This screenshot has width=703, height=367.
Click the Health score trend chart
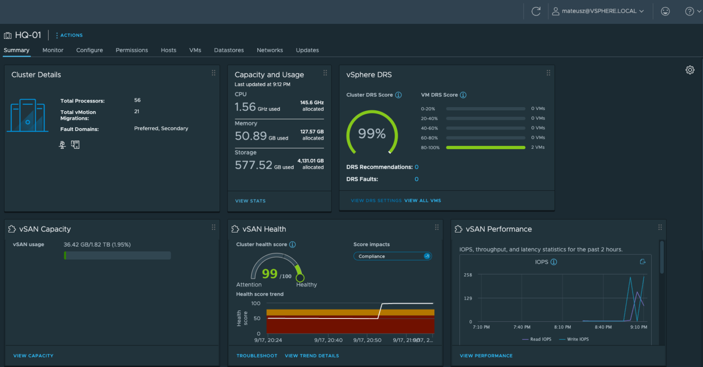[x=350, y=318]
